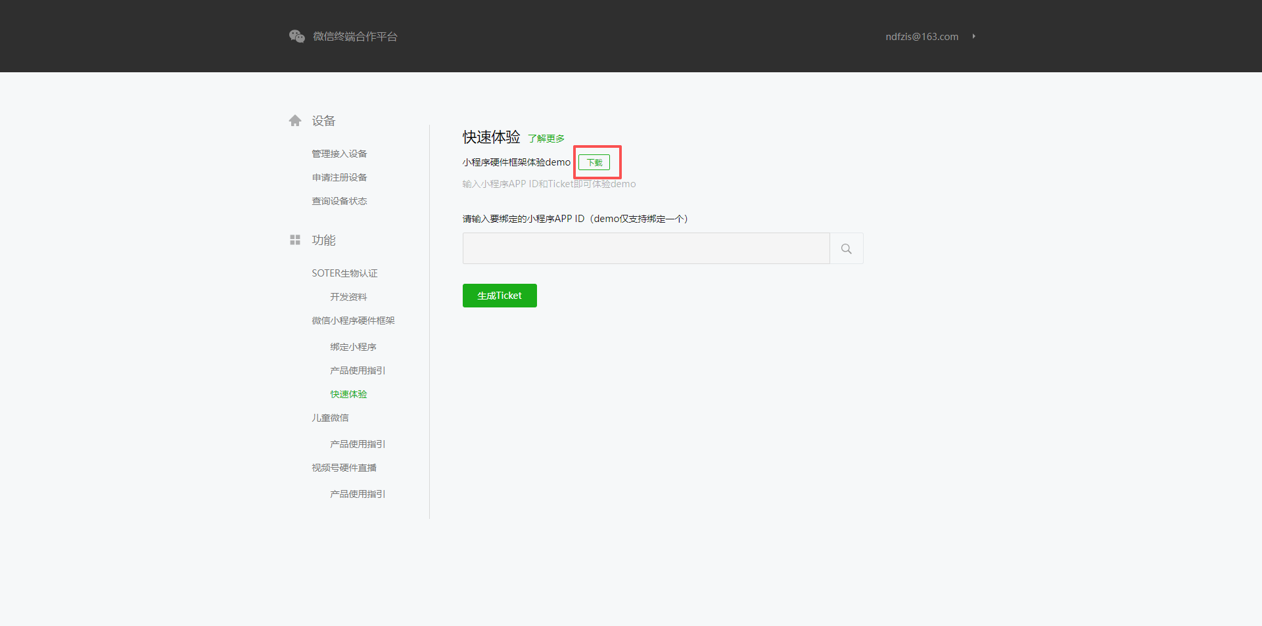This screenshot has height=626, width=1262.
Task: Select 查询设备状态 in the sidebar
Action: point(339,201)
